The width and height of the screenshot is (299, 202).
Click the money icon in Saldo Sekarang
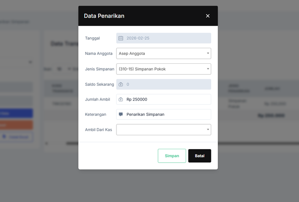point(121,85)
